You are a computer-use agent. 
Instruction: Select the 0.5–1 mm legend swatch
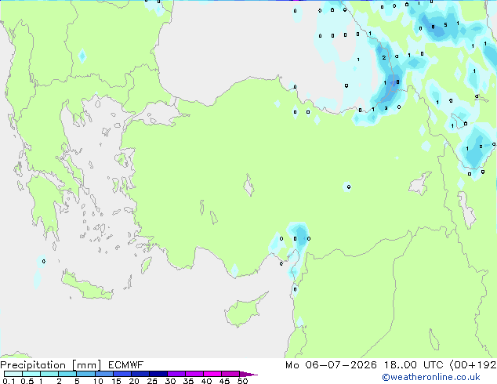point(31,374)
